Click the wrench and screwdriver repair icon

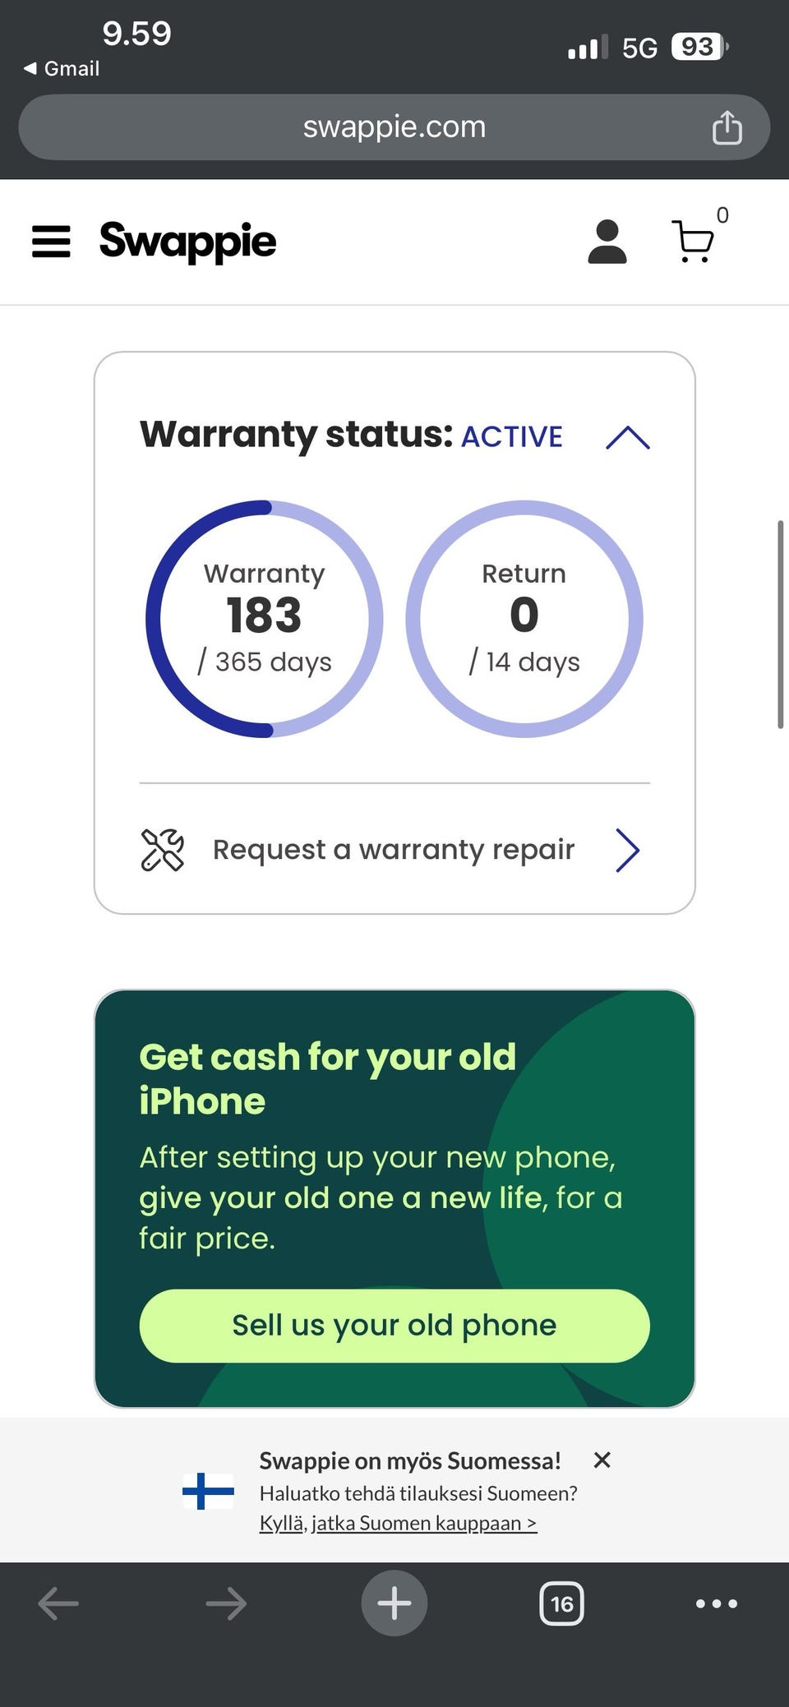(x=163, y=850)
